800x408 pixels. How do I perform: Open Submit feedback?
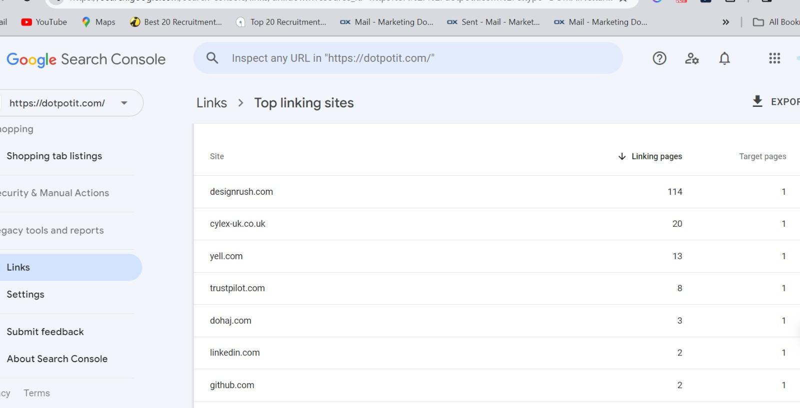(45, 332)
